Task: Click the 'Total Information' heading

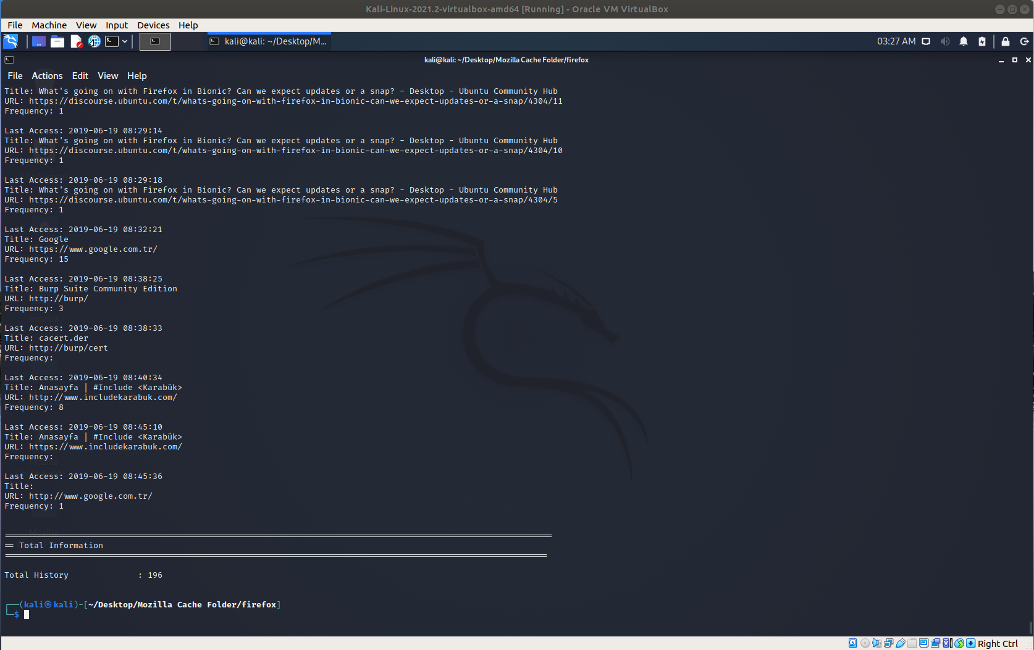Action: (61, 546)
